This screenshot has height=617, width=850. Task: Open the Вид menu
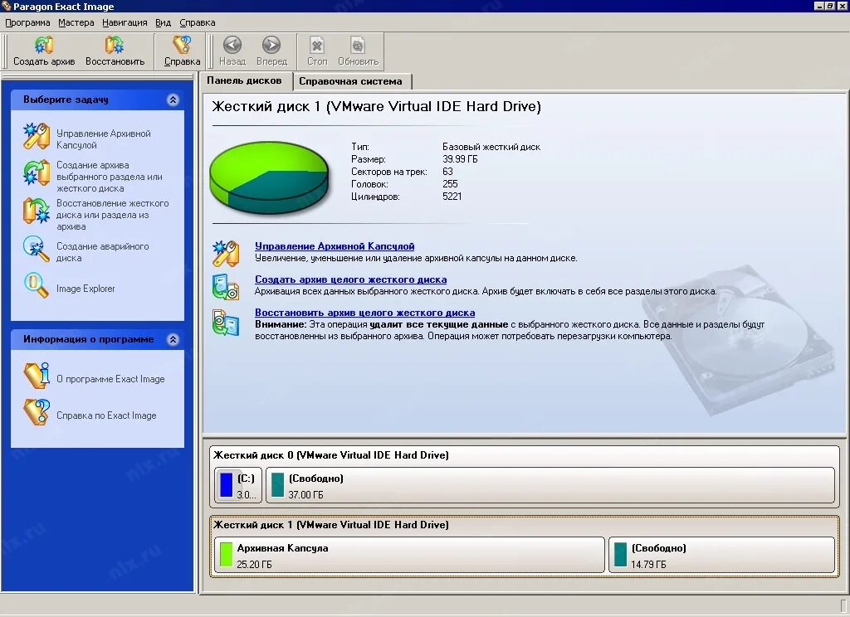164,22
